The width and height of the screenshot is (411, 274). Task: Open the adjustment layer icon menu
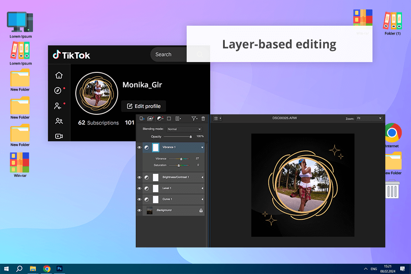pyautogui.click(x=160, y=119)
